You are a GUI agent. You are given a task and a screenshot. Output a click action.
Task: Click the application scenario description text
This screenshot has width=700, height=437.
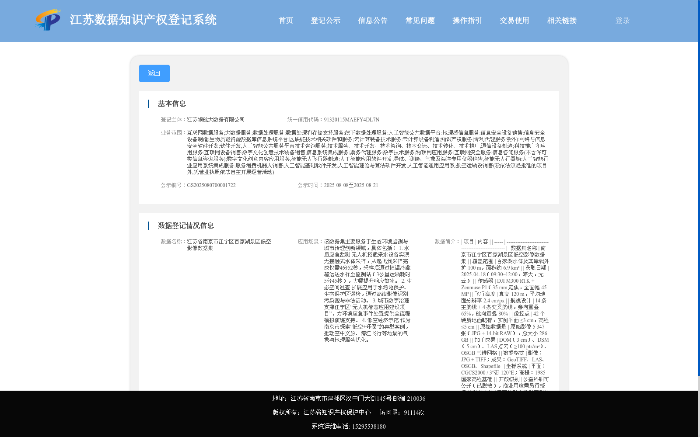point(367,291)
